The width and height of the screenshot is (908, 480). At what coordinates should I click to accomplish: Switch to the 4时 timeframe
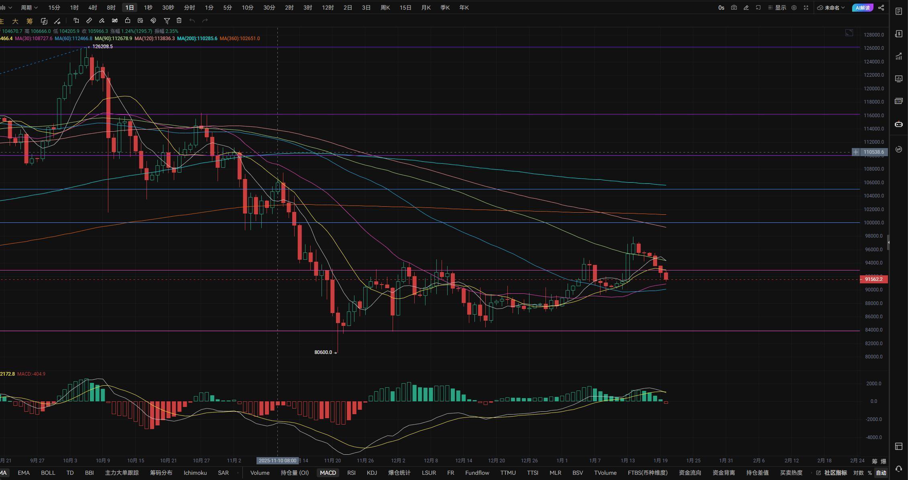click(92, 8)
